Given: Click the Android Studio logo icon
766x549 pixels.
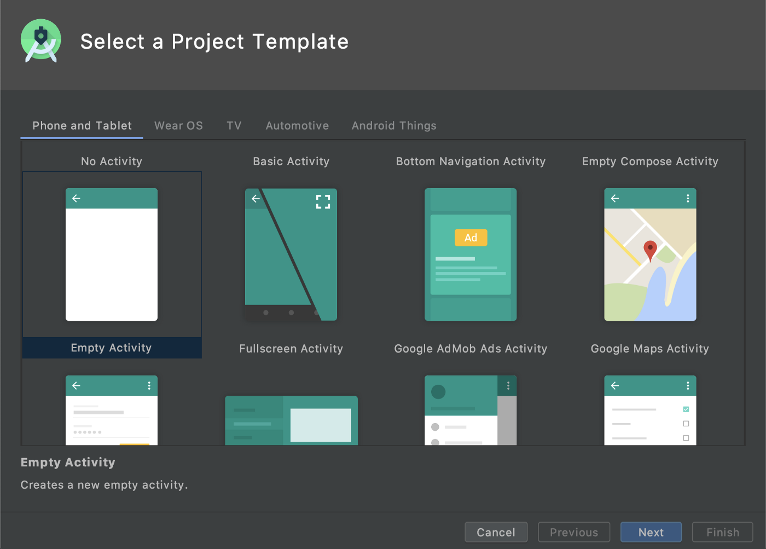Looking at the screenshot, I should 41,41.
